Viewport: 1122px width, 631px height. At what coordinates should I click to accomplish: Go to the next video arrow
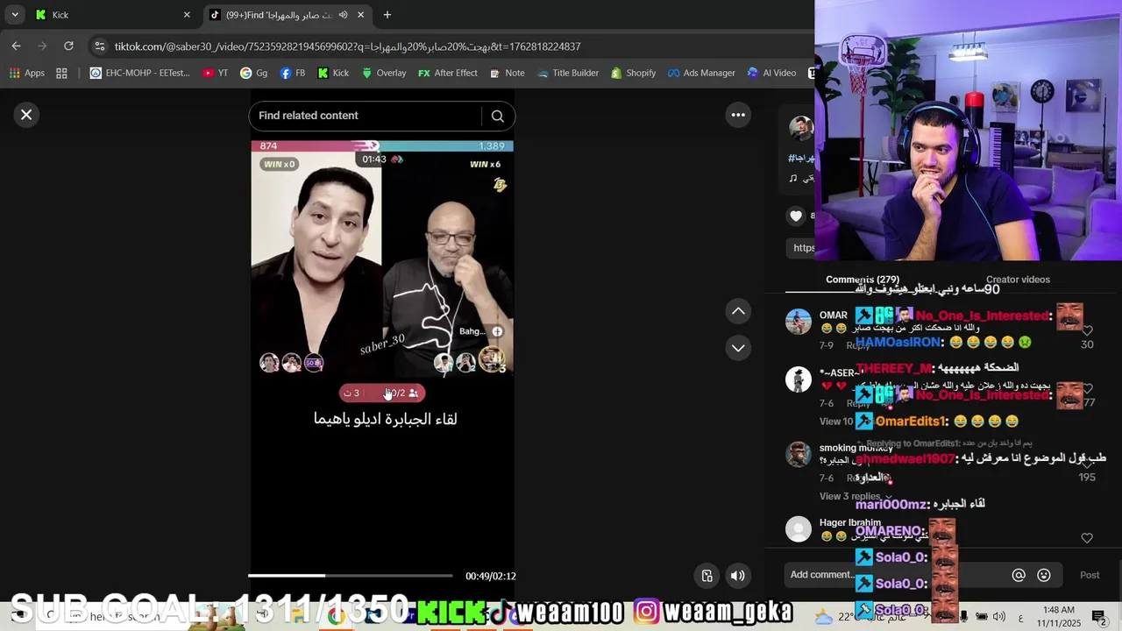738,348
